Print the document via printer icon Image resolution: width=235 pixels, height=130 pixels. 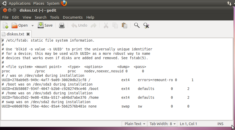[62, 25]
